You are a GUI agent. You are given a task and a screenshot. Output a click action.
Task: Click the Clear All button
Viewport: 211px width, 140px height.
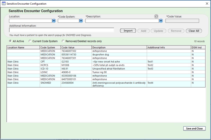click(x=194, y=31)
